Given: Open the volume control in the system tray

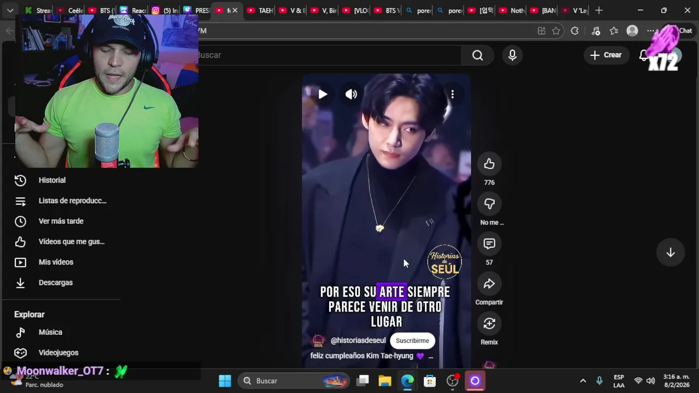Looking at the screenshot, I should tap(650, 381).
